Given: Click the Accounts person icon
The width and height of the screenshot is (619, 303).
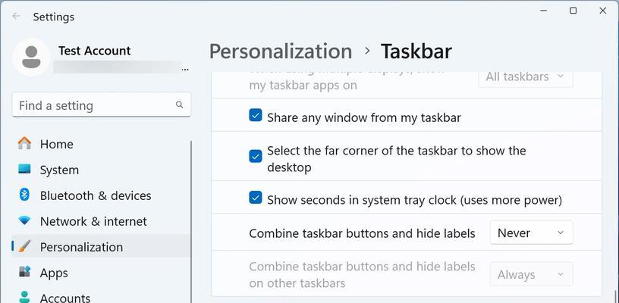Looking at the screenshot, I should point(24,297).
